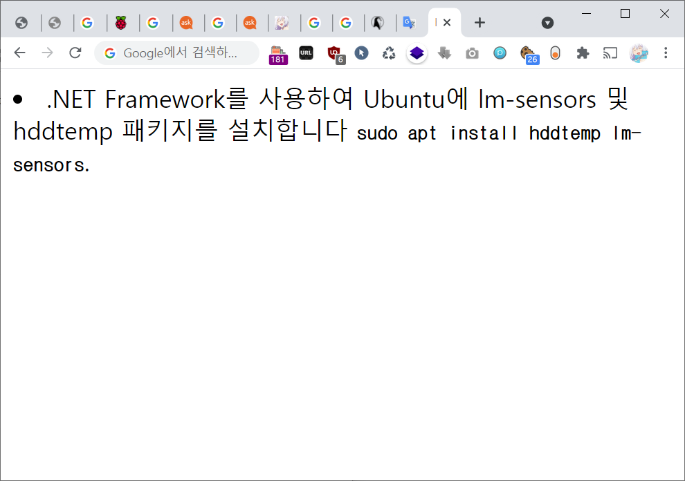Switch to the second ask tab
This screenshot has height=481, width=685.
pyautogui.click(x=250, y=23)
